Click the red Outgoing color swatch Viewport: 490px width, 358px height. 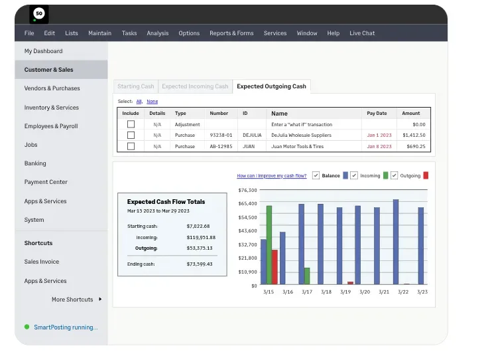click(426, 175)
